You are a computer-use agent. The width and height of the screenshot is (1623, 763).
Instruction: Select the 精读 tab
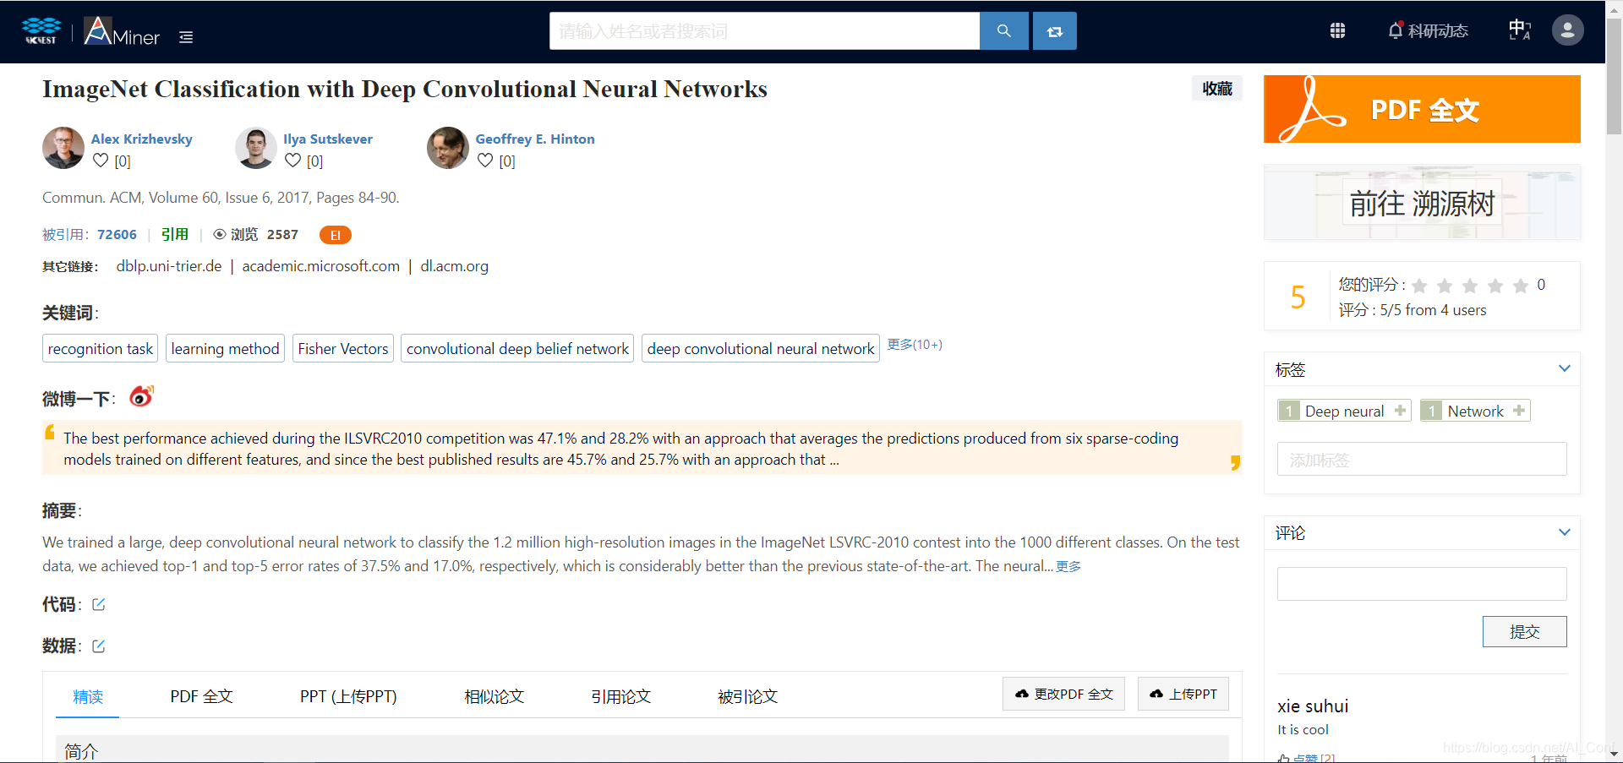[x=88, y=696]
